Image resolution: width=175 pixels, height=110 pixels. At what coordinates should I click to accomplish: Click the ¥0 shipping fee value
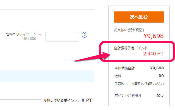[161, 76]
